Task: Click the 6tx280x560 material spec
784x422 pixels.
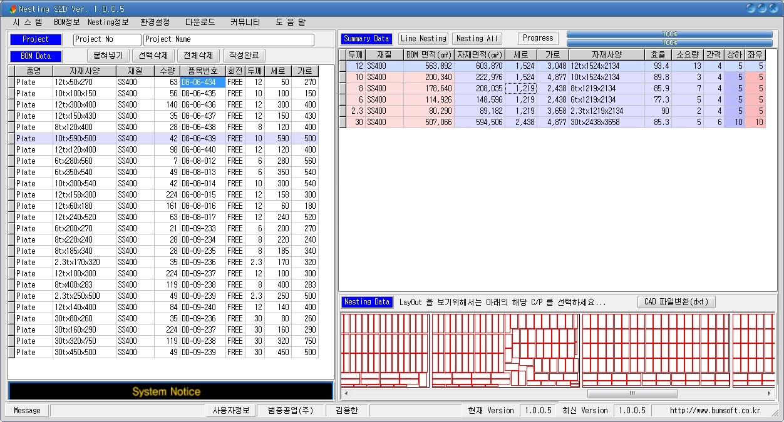Action: coord(85,161)
